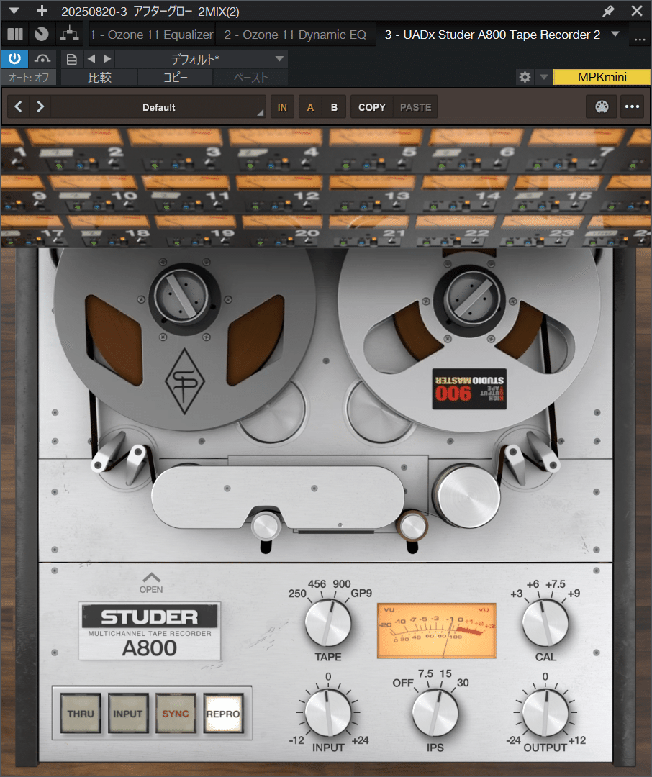Expand the arrow next to gear icon

click(544, 77)
